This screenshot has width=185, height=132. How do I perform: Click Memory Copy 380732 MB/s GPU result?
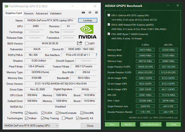[x=145, y=61]
